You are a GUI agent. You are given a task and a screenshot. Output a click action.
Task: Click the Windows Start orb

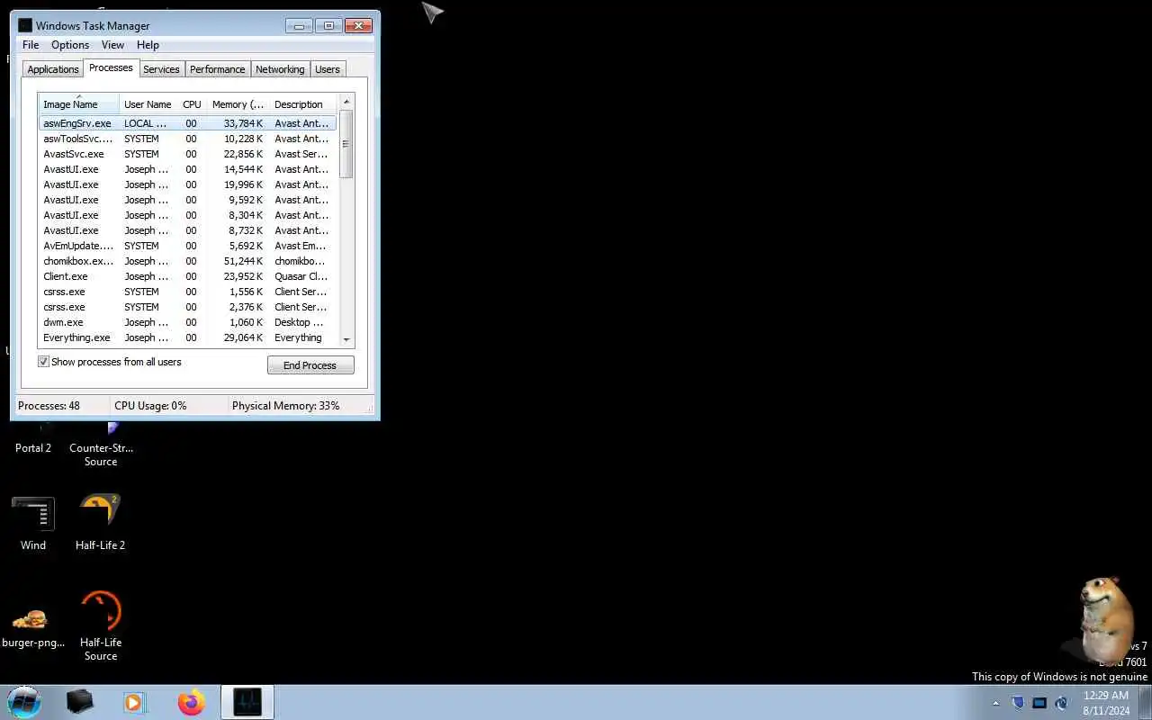coord(24,702)
